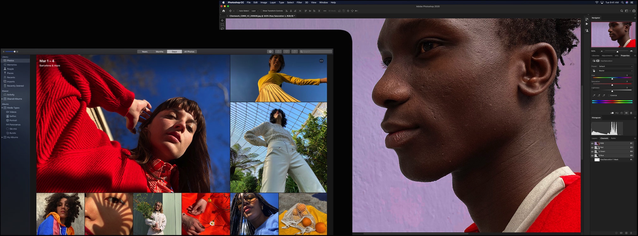
Task: Select the Rectangular Marquee tool
Action: coord(222,25)
